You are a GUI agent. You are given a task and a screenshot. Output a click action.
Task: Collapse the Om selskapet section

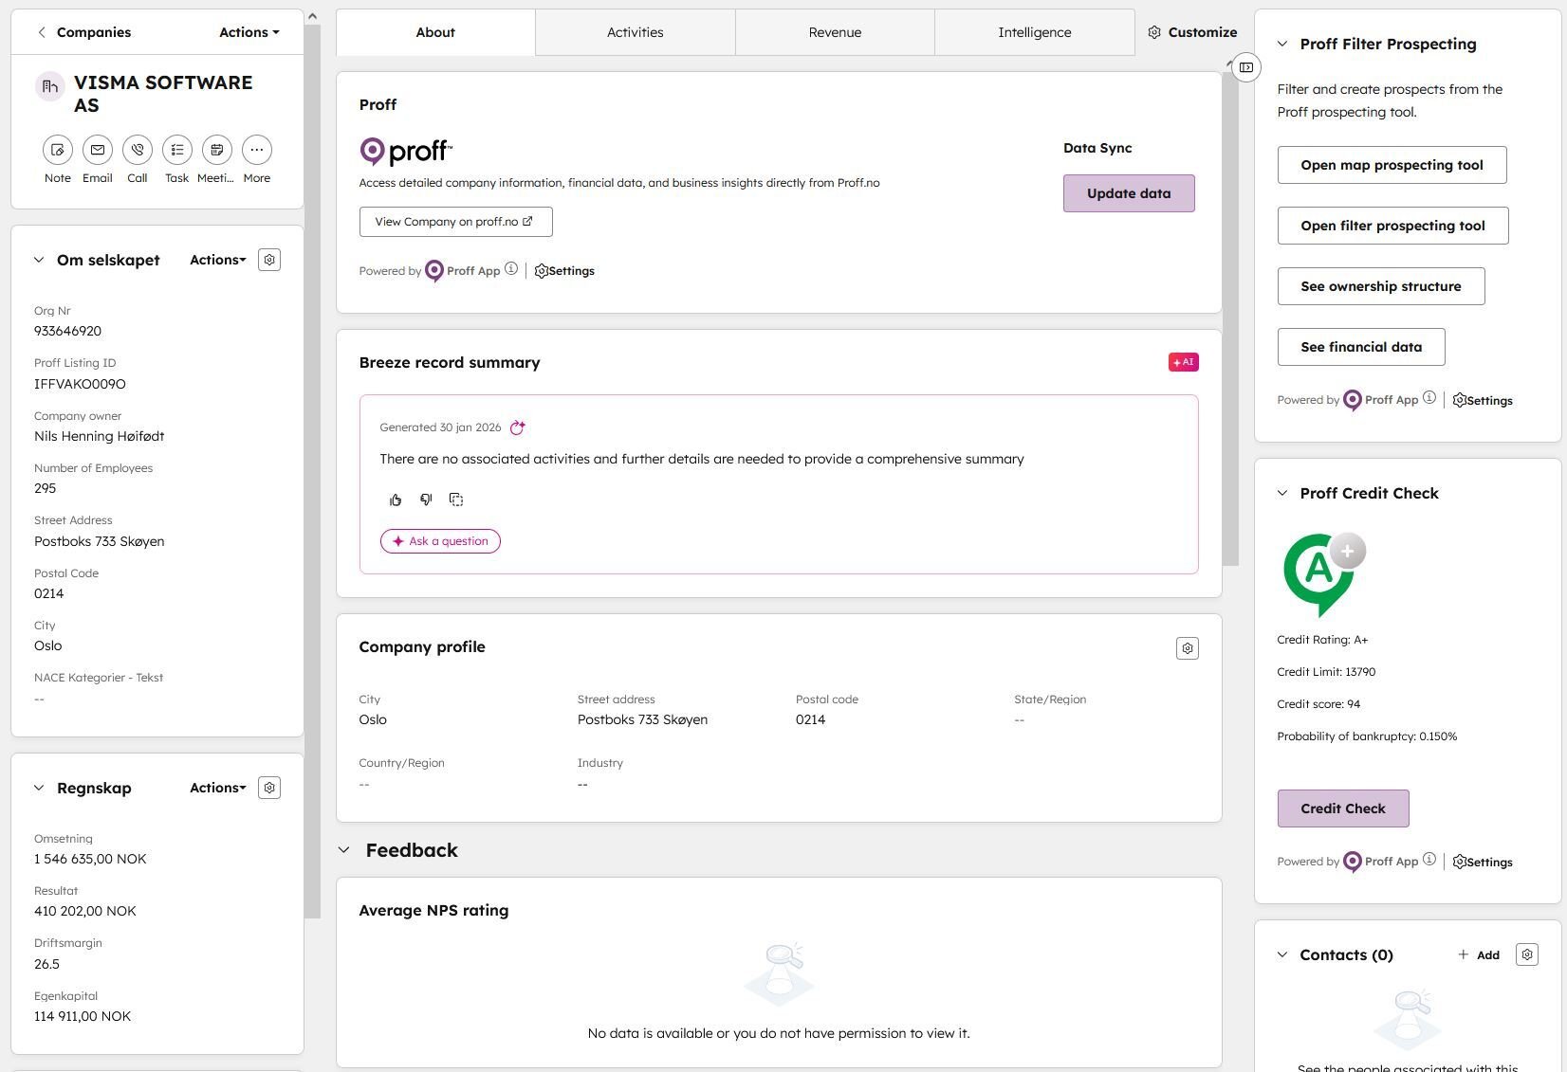(39, 260)
